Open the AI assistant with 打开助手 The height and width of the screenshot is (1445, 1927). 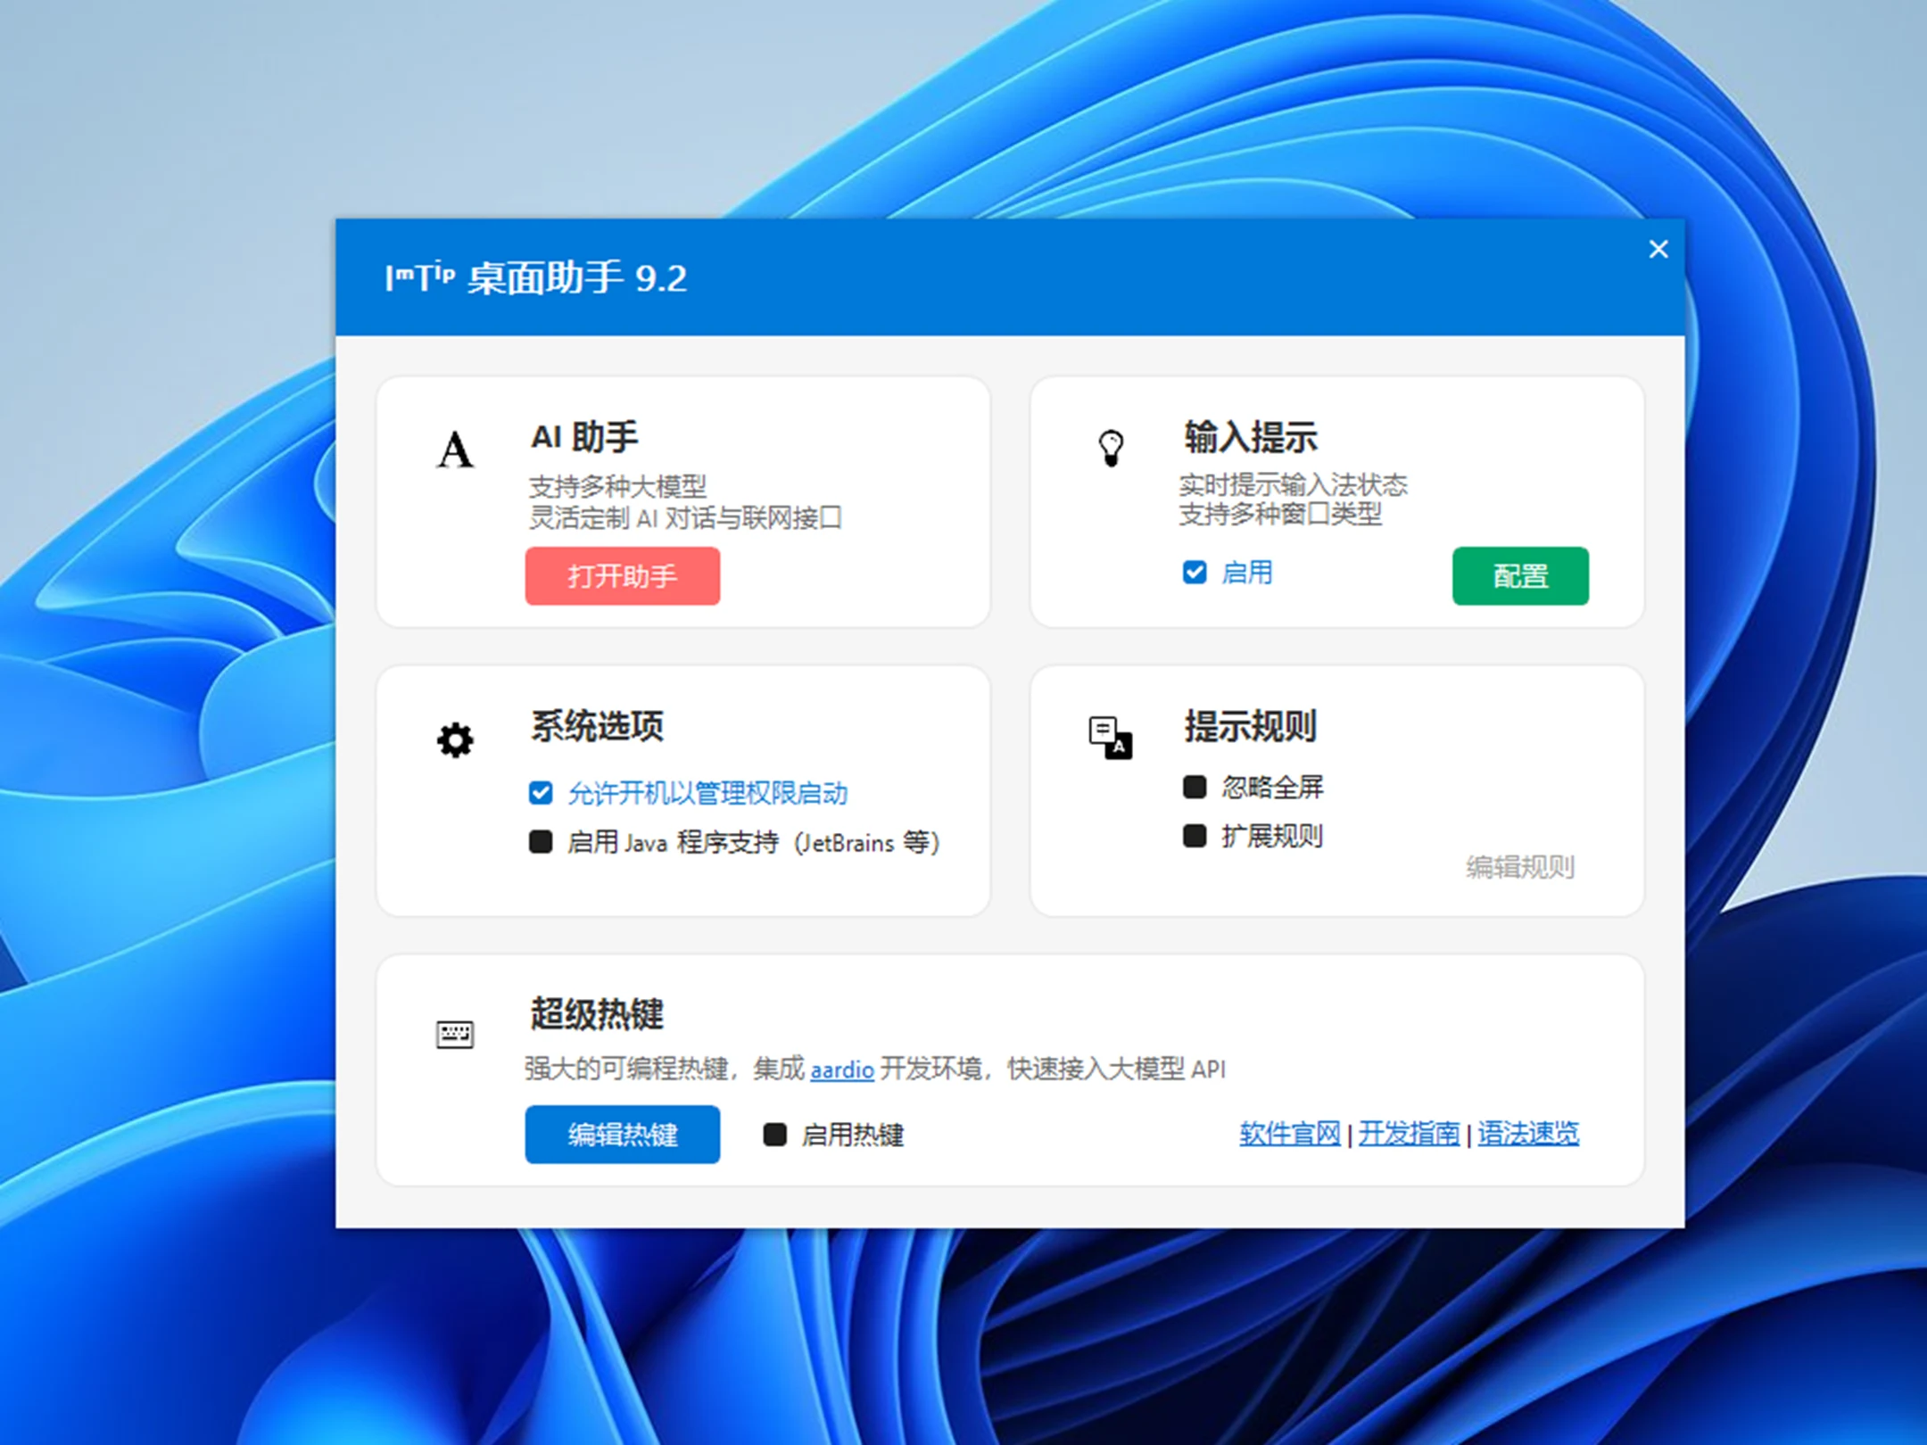tap(623, 576)
